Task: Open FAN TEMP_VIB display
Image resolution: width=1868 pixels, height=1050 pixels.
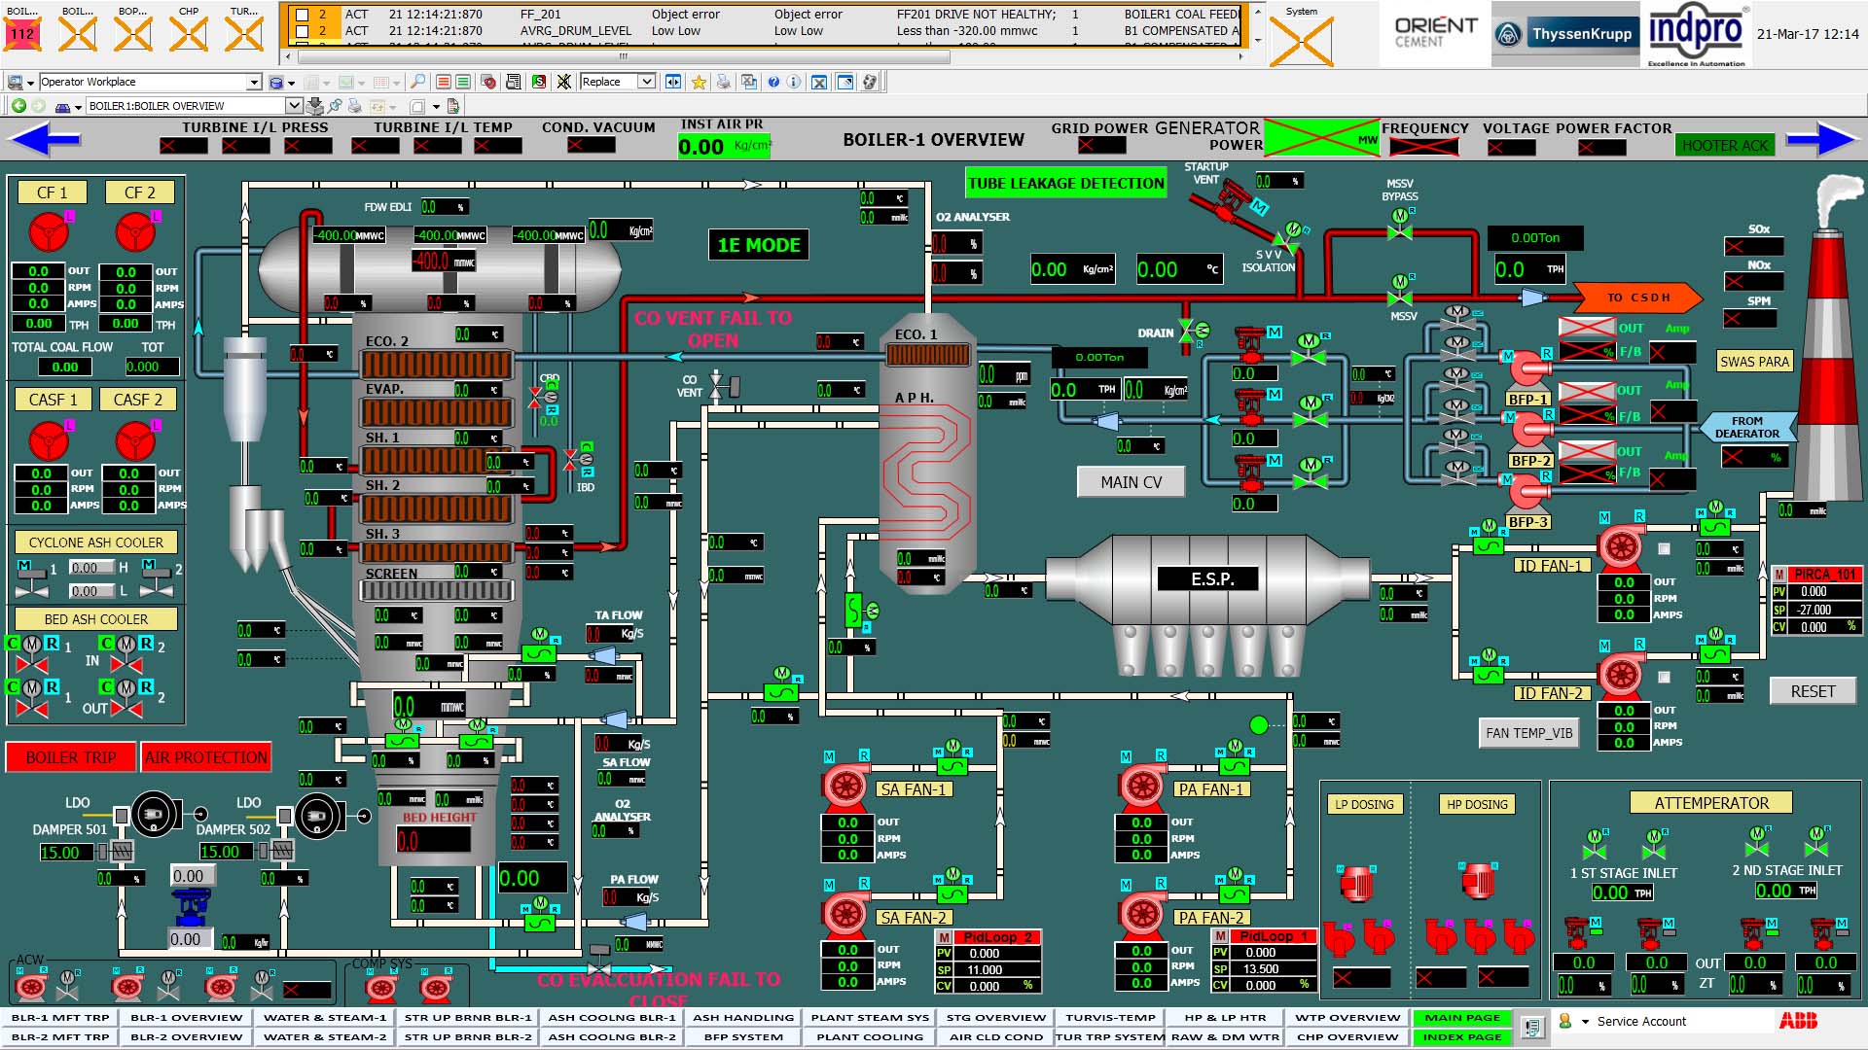Action: (x=1528, y=733)
